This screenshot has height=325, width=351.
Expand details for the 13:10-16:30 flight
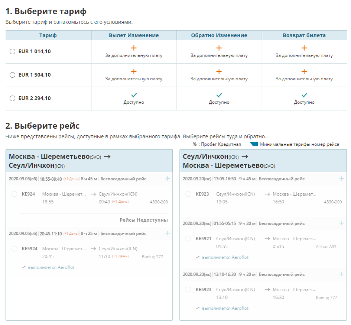click(x=342, y=274)
